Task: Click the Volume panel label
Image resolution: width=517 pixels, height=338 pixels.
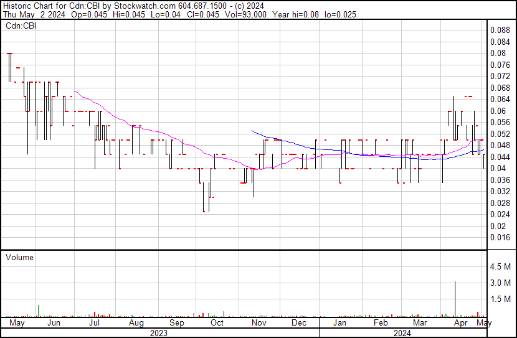Action: (x=19, y=257)
